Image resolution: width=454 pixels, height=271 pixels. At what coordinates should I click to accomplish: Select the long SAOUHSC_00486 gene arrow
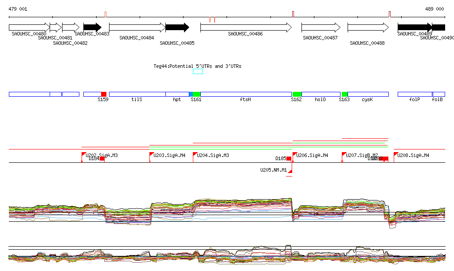tap(246, 27)
